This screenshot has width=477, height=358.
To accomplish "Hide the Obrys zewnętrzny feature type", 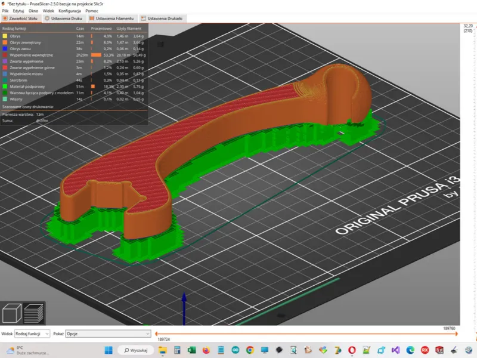I will 74,42.
